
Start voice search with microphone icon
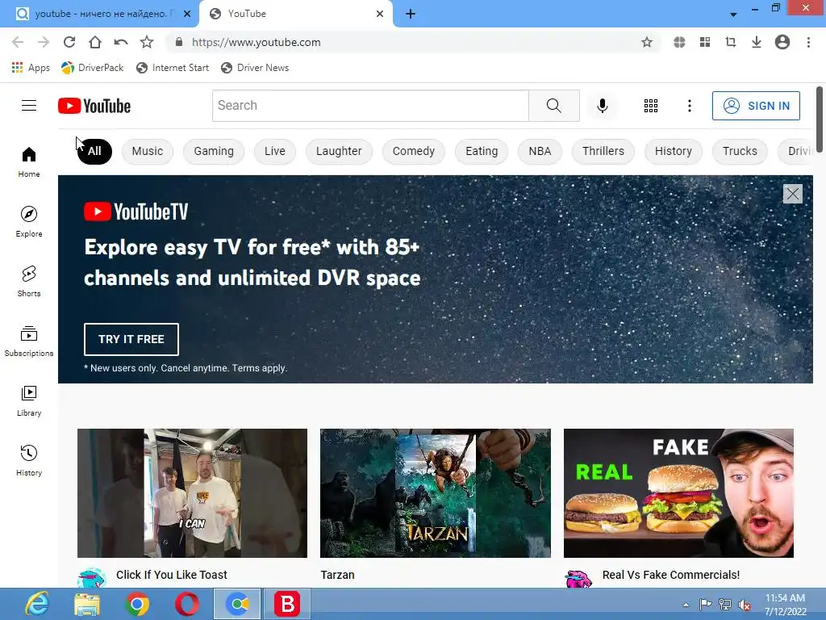(602, 106)
